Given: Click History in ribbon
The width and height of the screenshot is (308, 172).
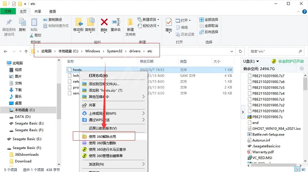Looking at the screenshot, I should (185, 34).
